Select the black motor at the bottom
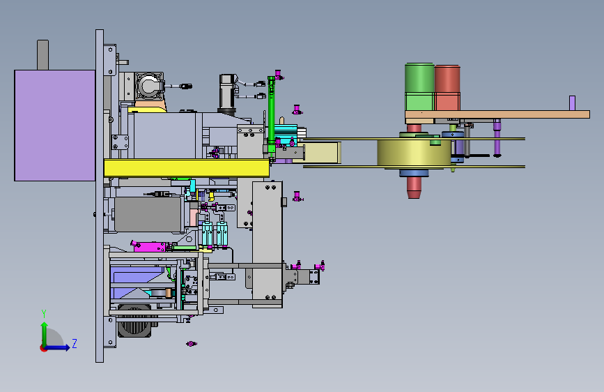This screenshot has width=604, height=392. coord(134,322)
